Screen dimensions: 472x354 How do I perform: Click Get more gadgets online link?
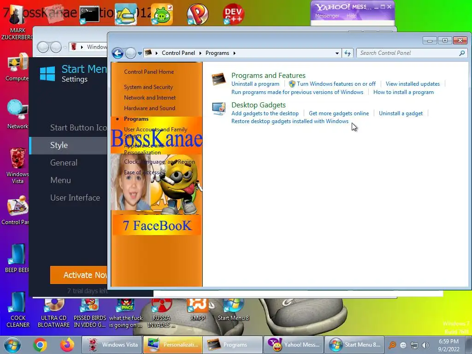(339, 113)
